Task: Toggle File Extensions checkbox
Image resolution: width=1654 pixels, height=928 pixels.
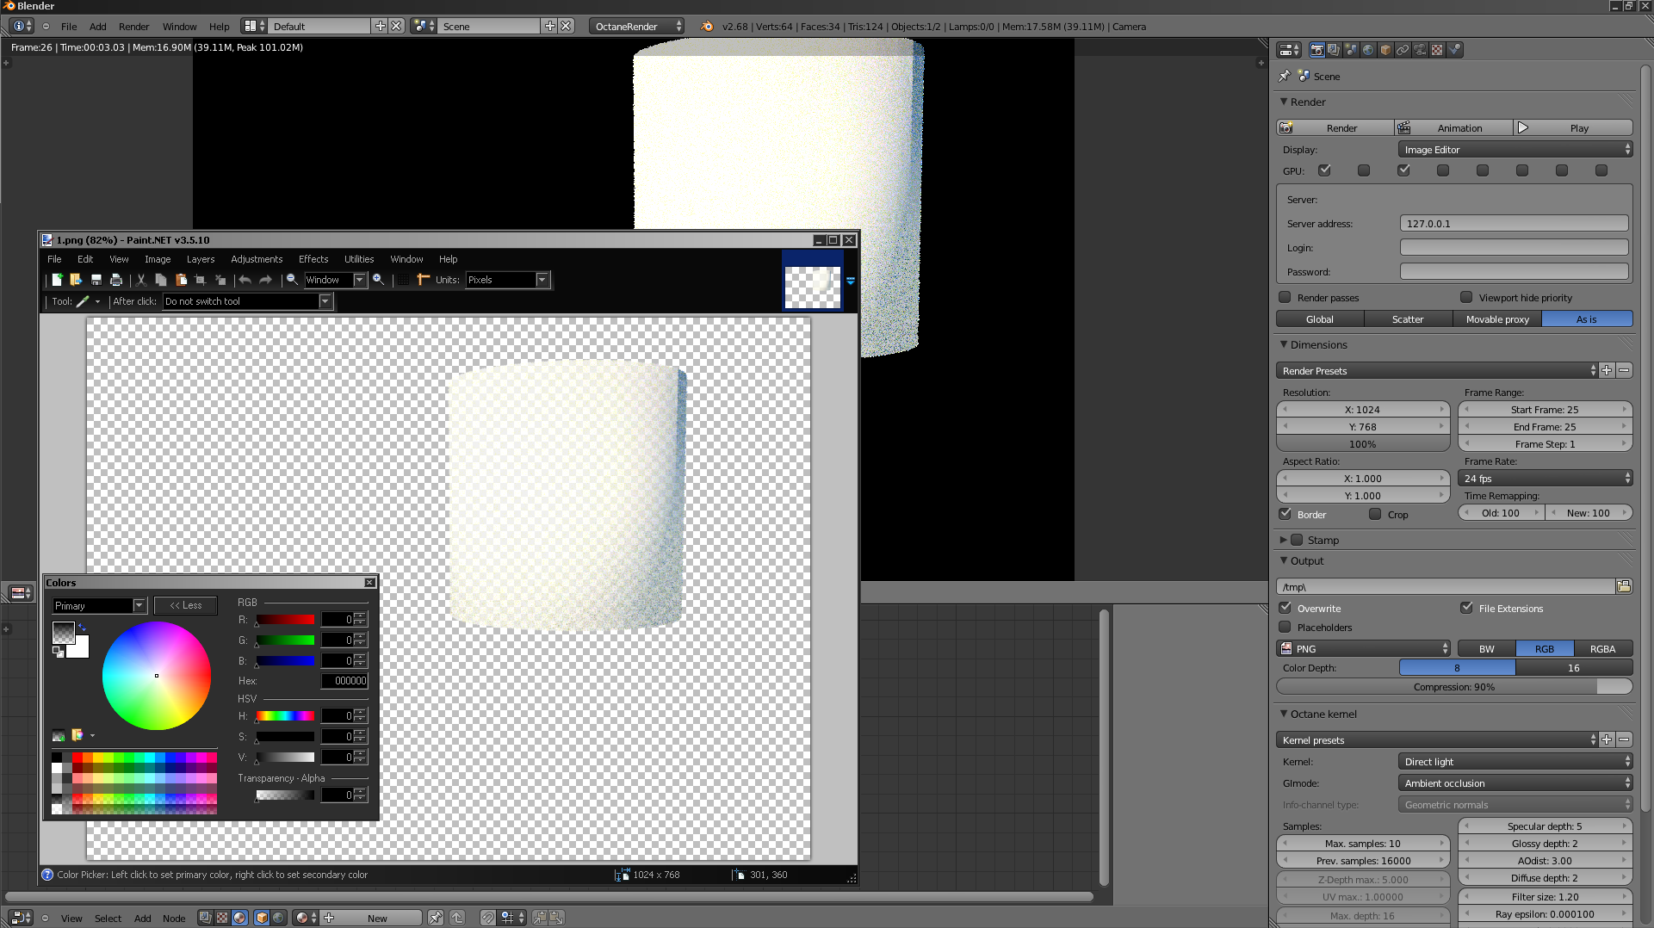Action: (x=1466, y=608)
